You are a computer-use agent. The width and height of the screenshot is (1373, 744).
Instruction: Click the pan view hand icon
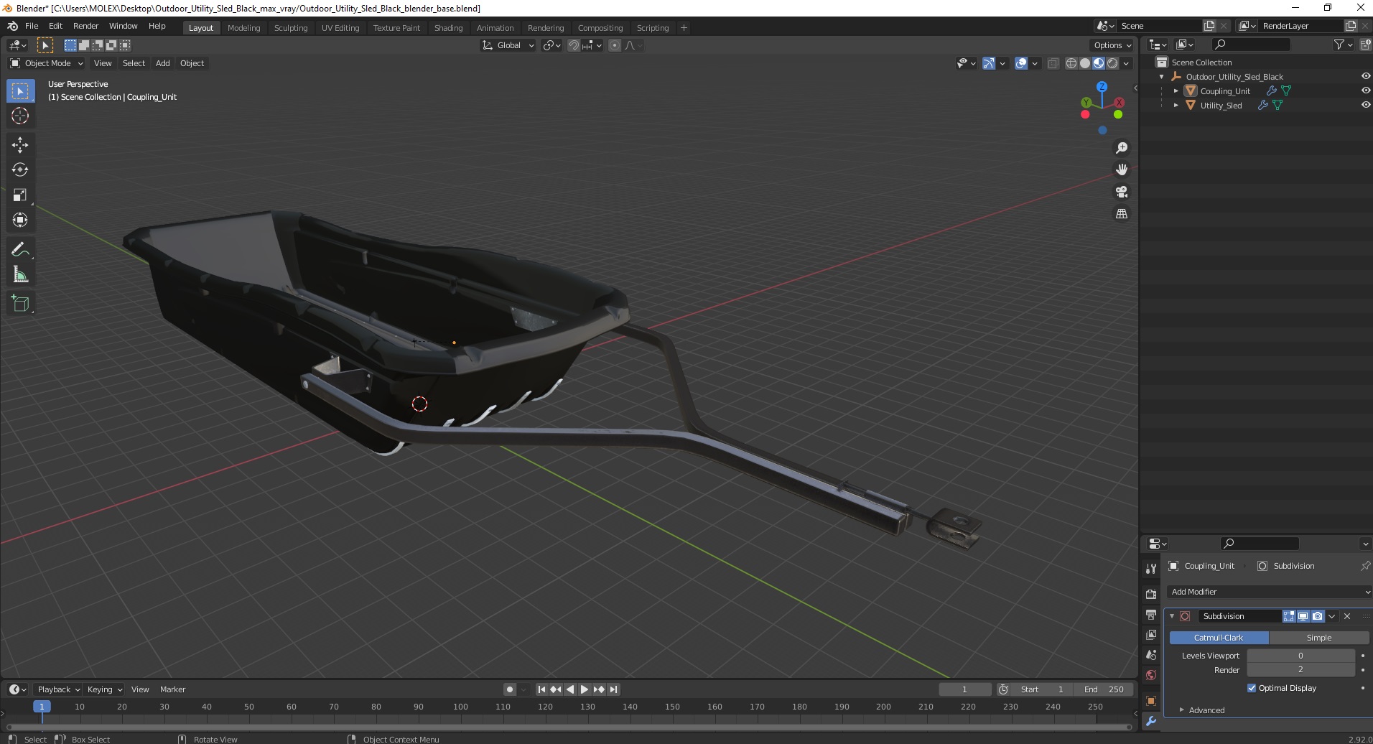pos(1122,169)
